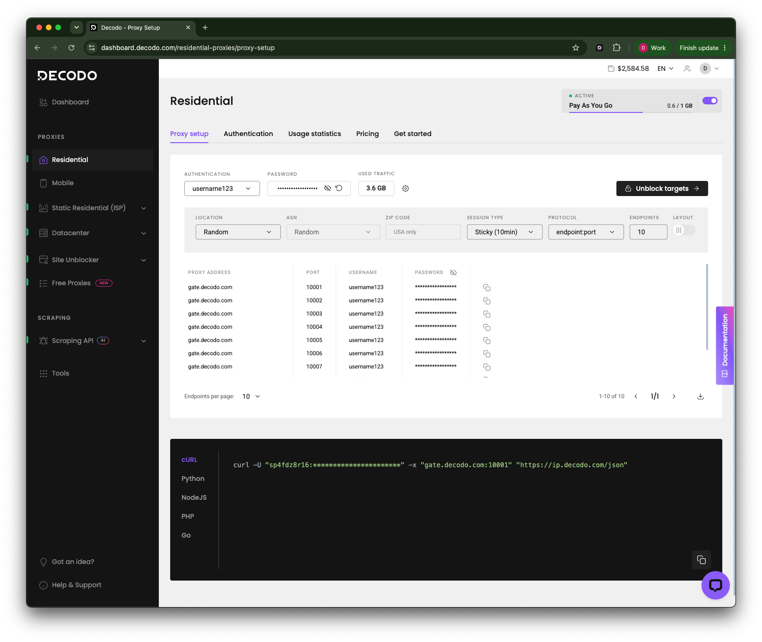Open used traffic settings gear
Viewport: 762px width, 642px height.
406,188
